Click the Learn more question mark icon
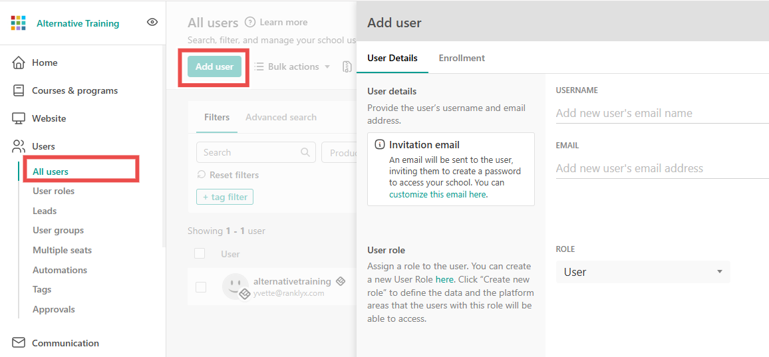 tap(250, 22)
